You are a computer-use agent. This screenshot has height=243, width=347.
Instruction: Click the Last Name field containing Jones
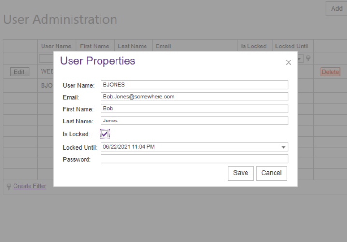pos(194,121)
